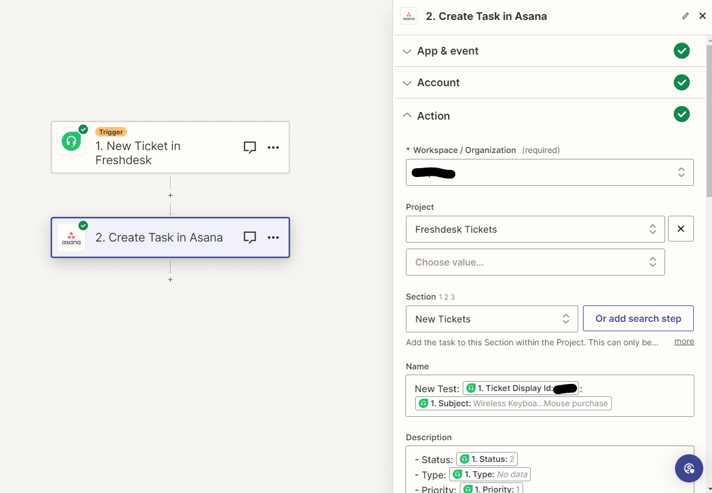Open three-dot menu on Freshdesk trigger step
This screenshot has height=493, width=712.
(273, 147)
